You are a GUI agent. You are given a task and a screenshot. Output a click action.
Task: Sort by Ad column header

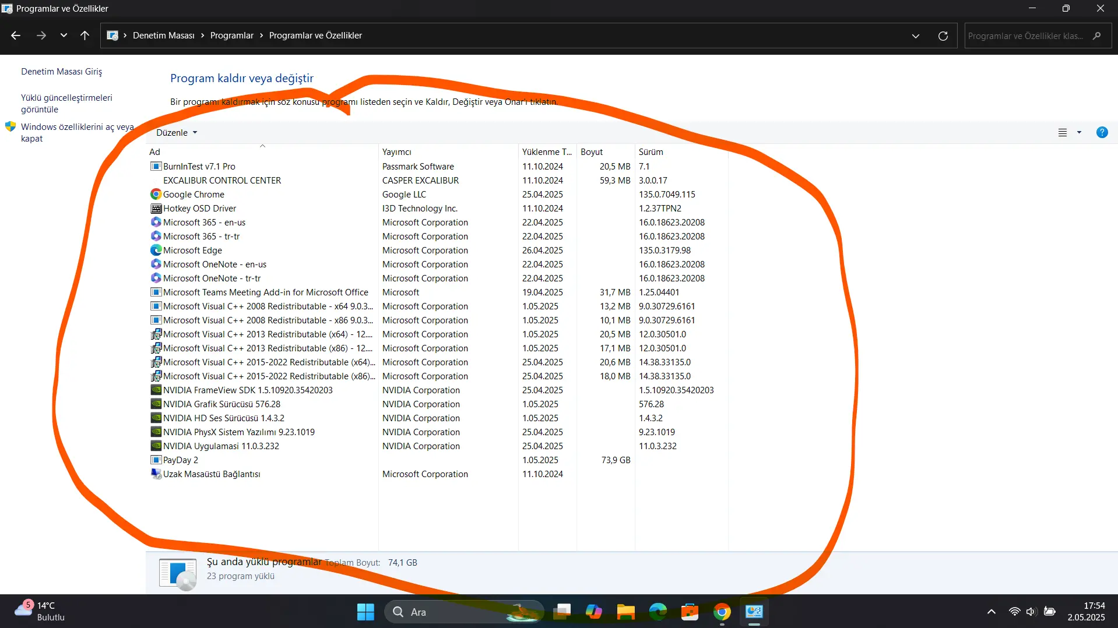[x=262, y=152]
